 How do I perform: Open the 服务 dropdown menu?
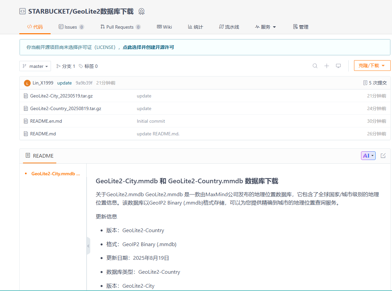click(x=265, y=27)
